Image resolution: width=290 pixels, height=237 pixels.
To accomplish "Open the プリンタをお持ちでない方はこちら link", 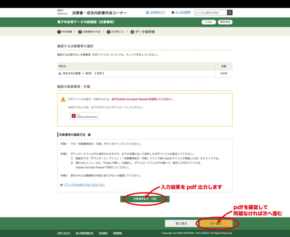I will tap(84, 185).
